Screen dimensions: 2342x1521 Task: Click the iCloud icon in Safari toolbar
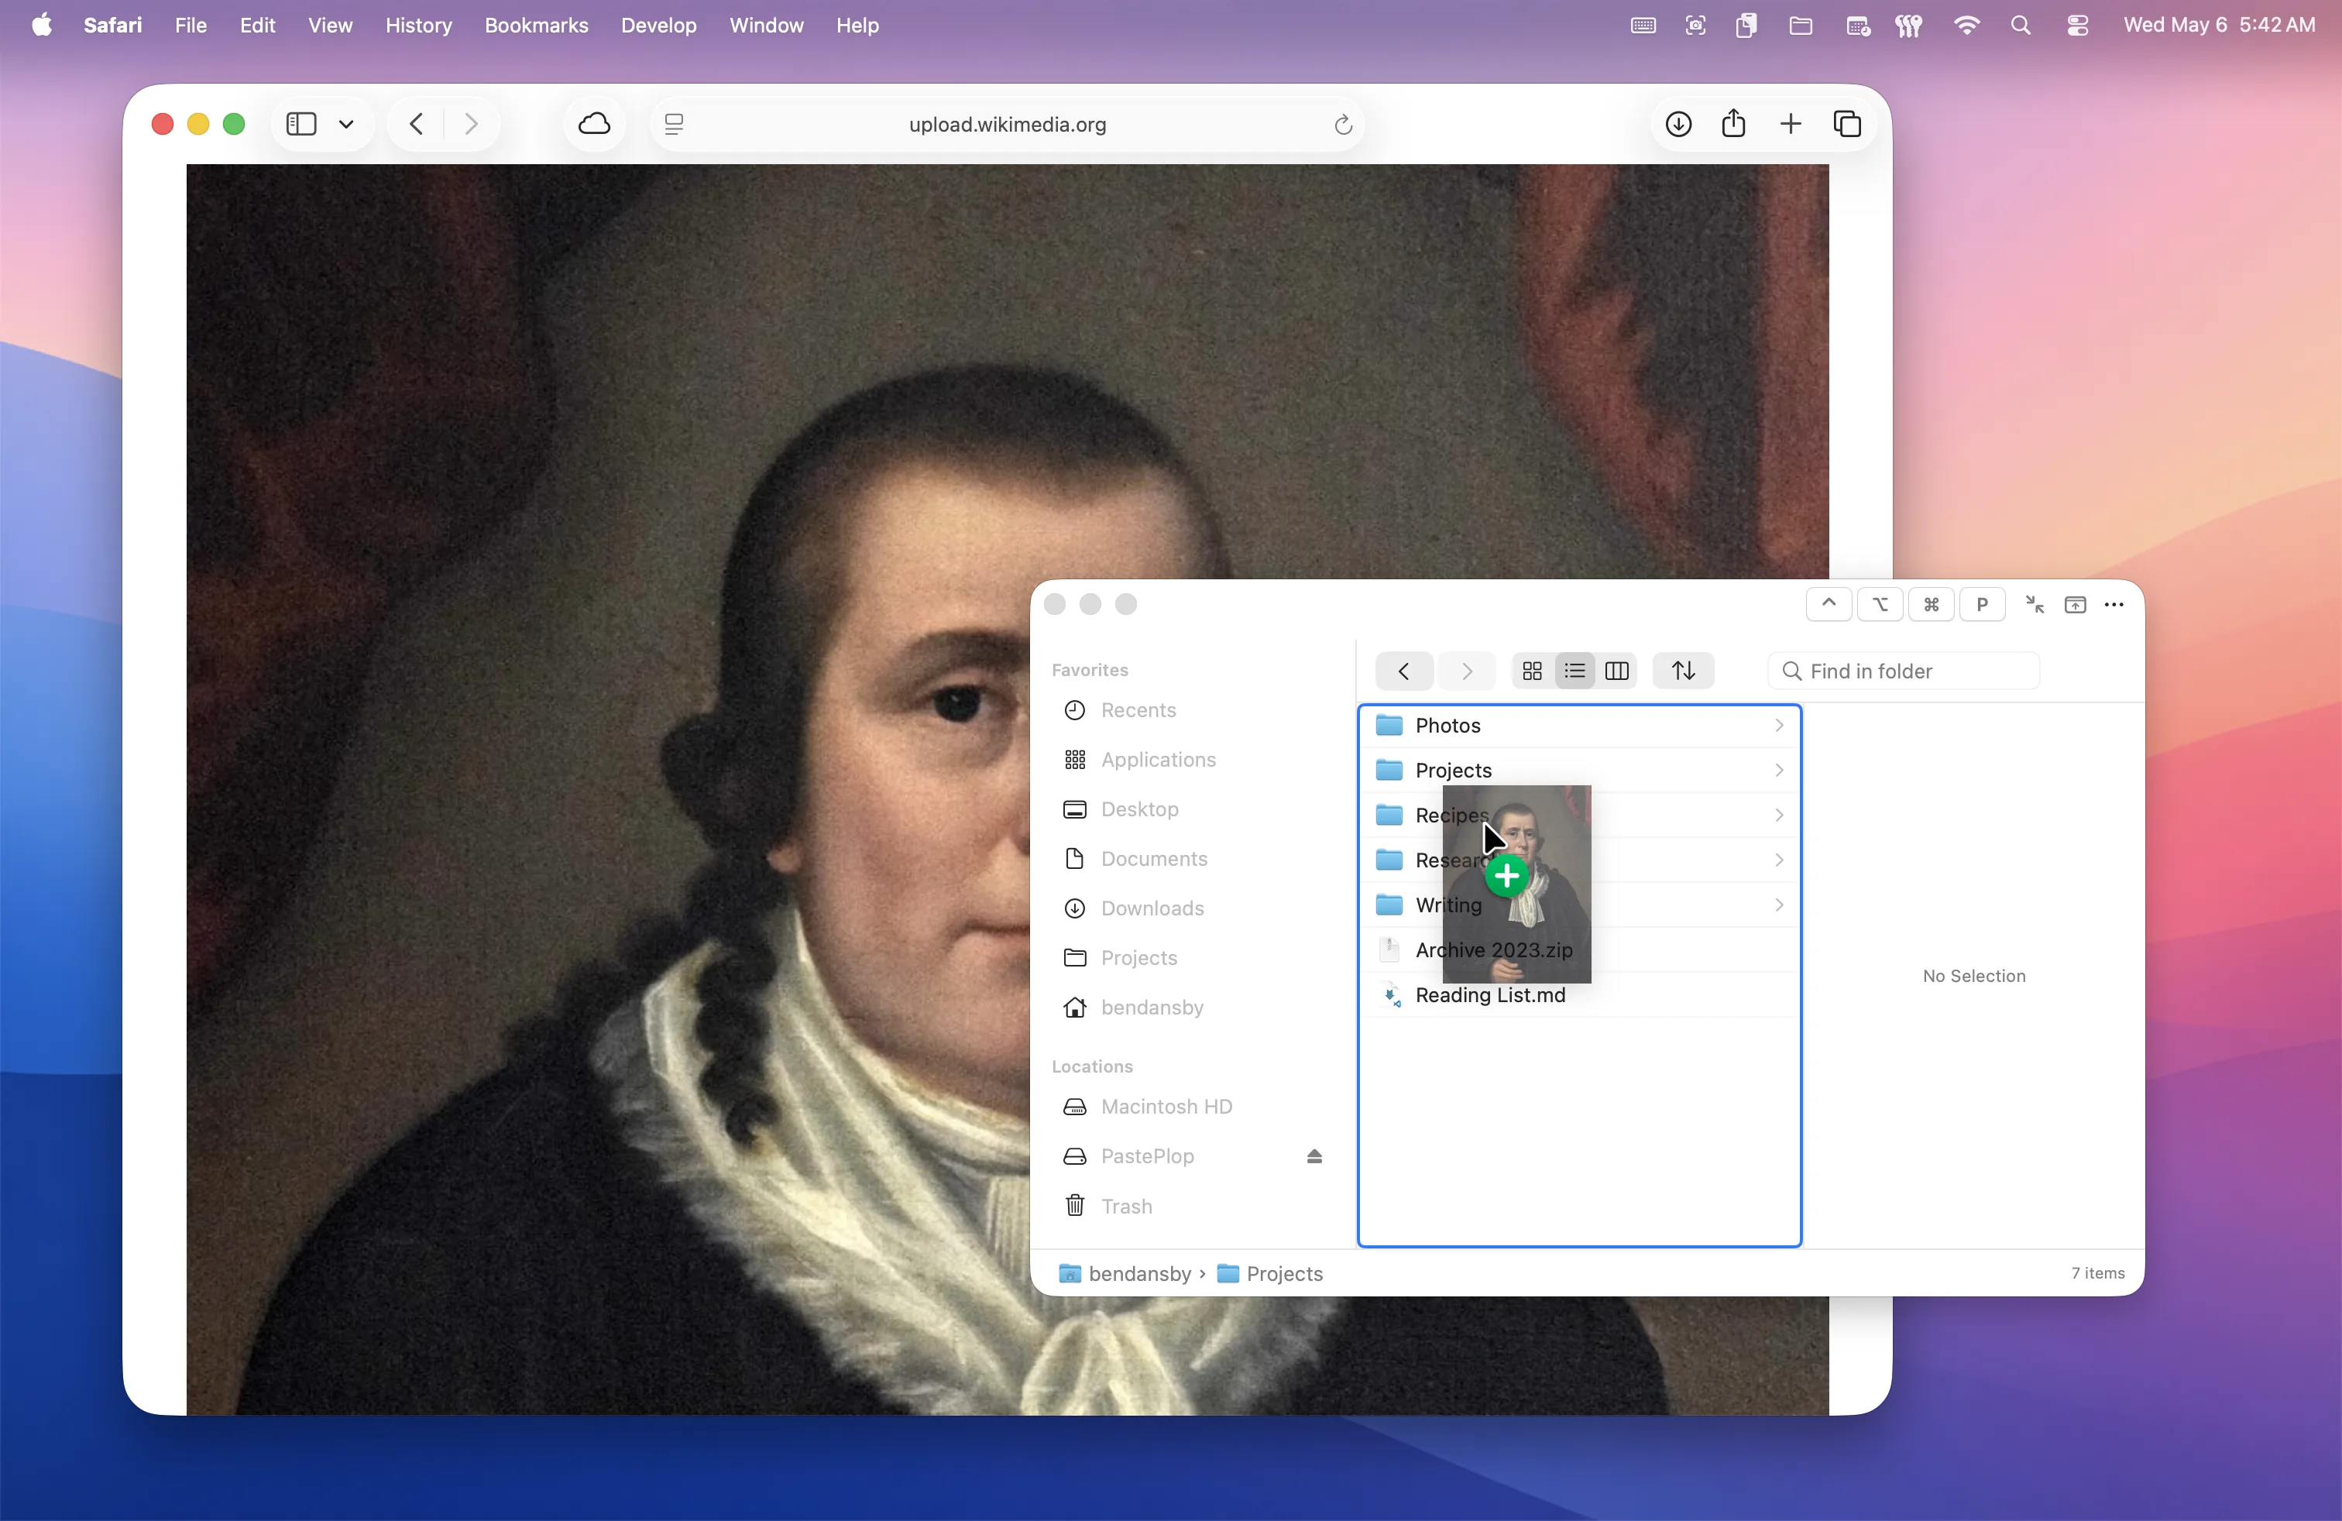coord(594,124)
